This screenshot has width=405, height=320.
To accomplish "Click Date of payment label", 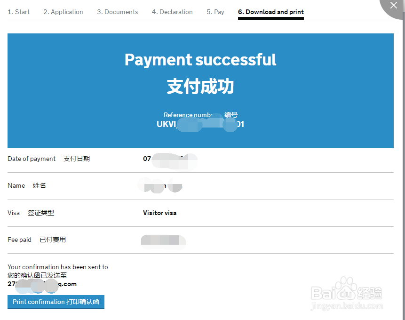I will [x=48, y=159].
